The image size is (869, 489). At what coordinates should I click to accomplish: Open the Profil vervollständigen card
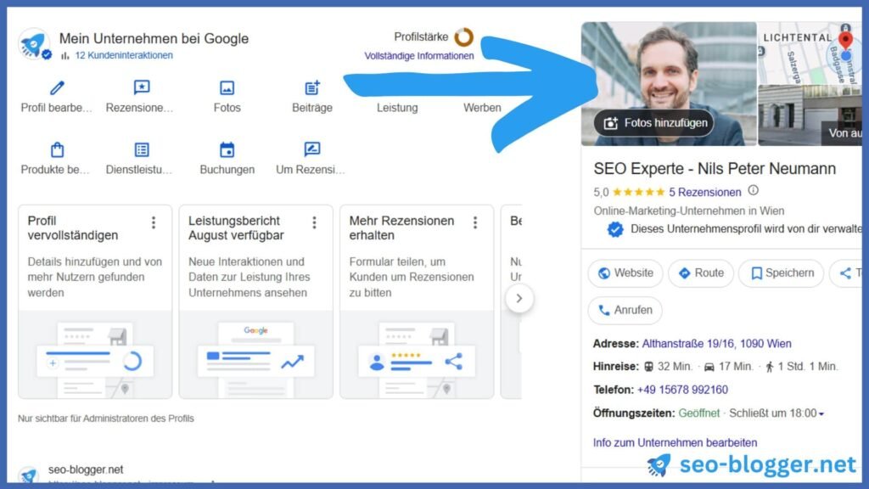click(x=95, y=301)
